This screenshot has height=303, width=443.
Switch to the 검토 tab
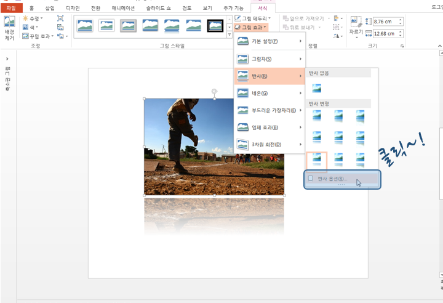point(187,8)
